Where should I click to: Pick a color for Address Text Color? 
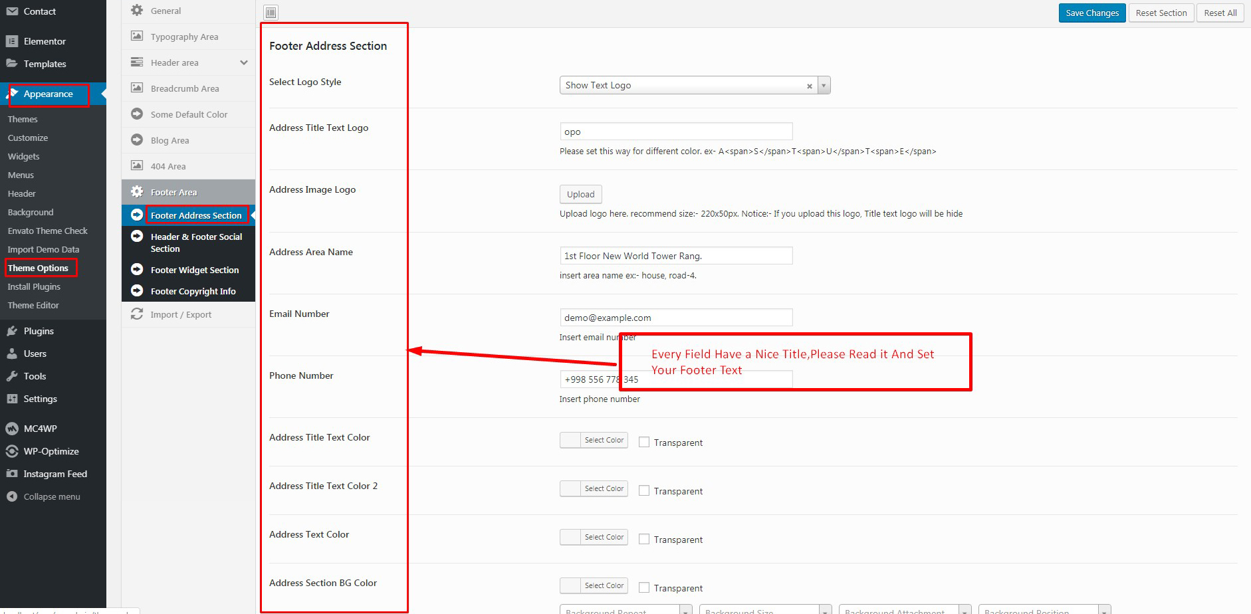point(594,537)
